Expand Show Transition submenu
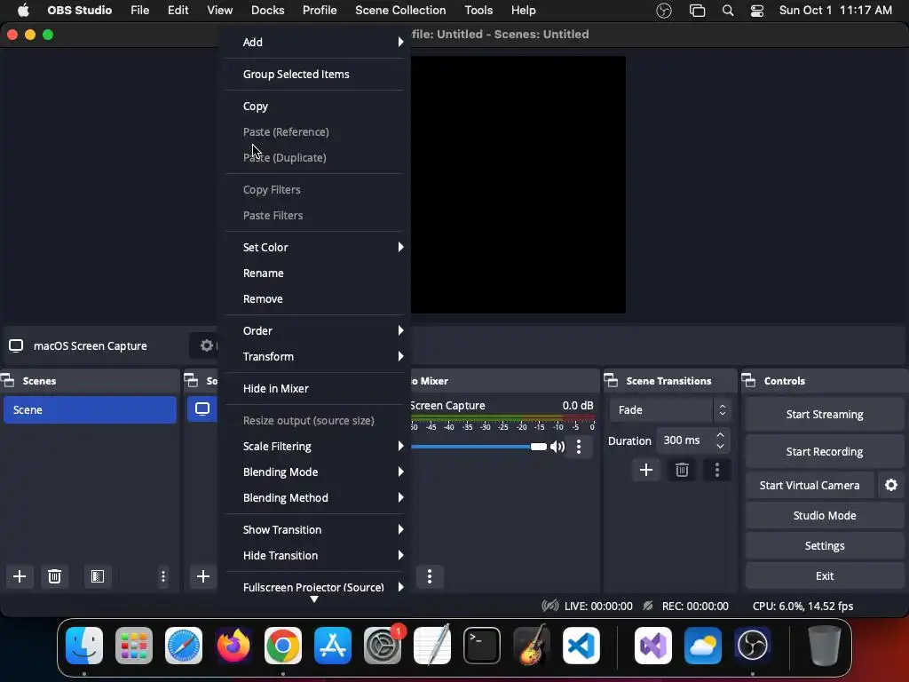This screenshot has width=909, height=682. [314, 529]
